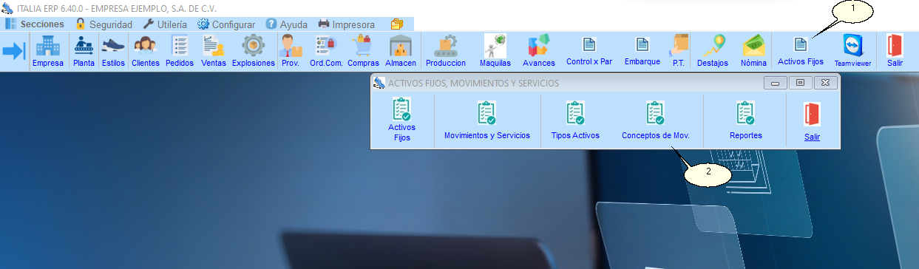This screenshot has width=919, height=269.
Task: Open the Compras shopping cart icon
Action: (x=363, y=51)
